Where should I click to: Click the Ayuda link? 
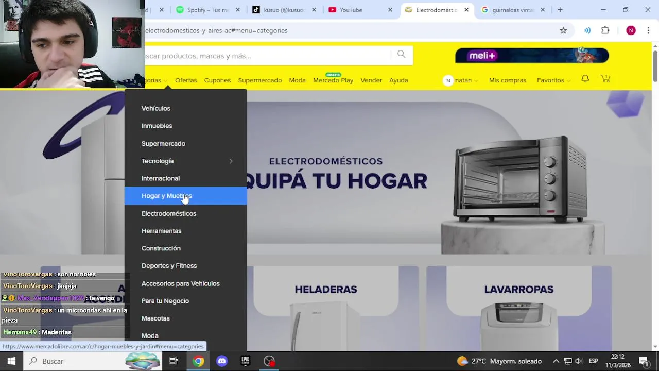tap(398, 80)
